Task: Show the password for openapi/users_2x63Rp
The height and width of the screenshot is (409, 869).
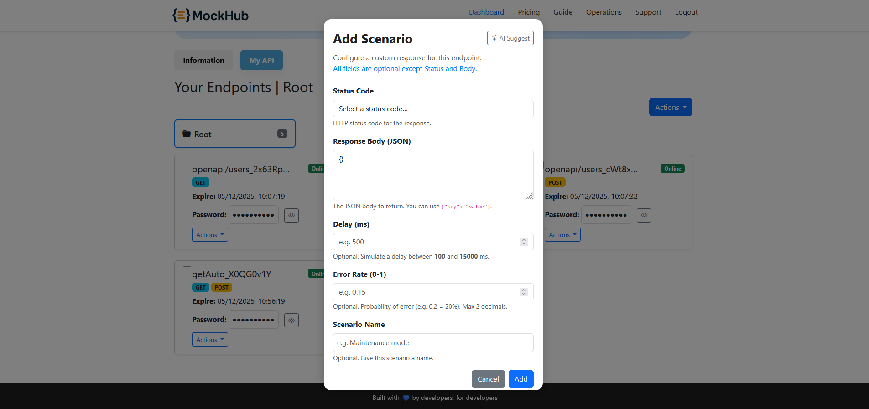Action: (x=291, y=215)
